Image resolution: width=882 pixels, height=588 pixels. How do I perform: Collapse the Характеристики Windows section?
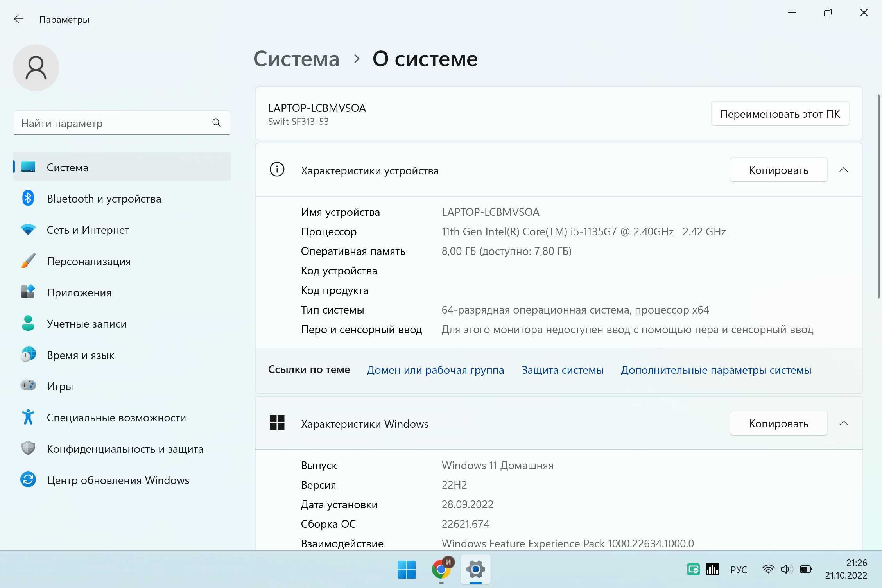(x=844, y=423)
